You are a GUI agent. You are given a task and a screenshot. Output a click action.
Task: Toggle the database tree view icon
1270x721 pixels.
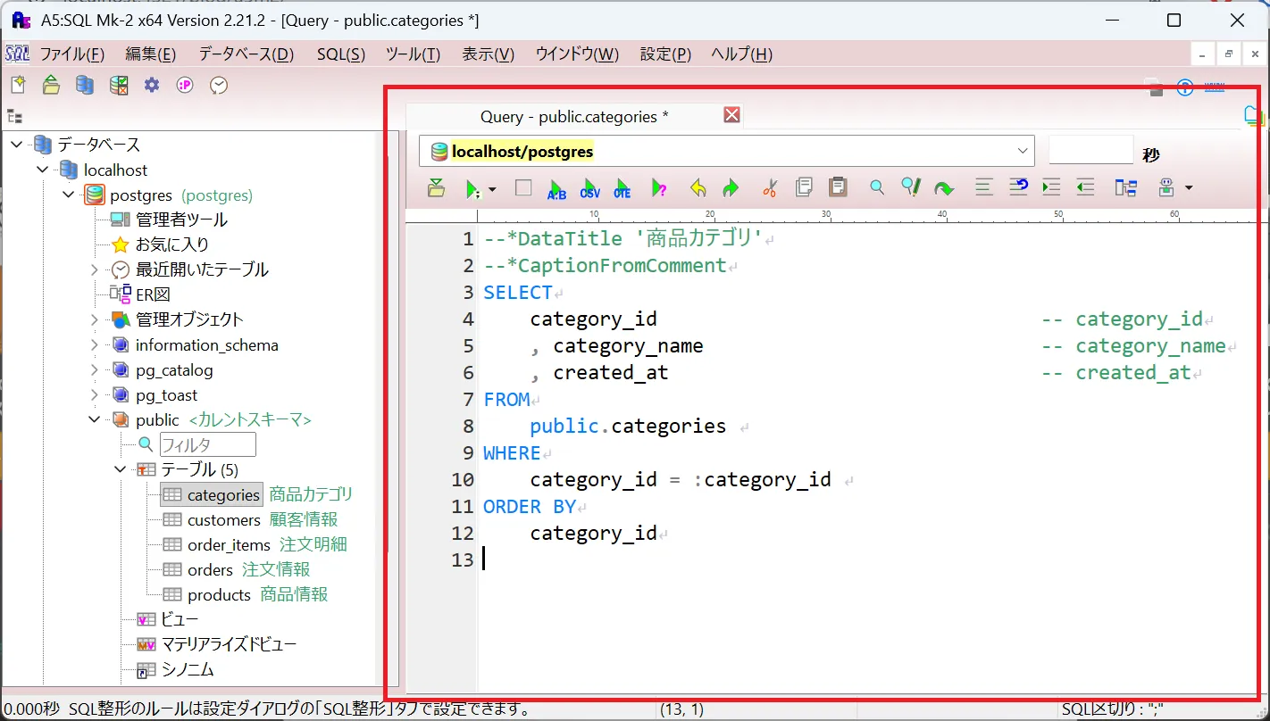[14, 116]
